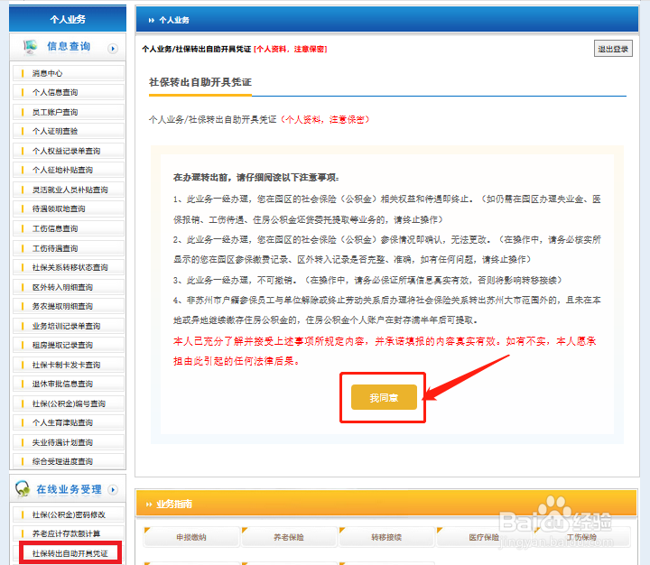
Task: Select 待遇领取地查询
Action: click(69, 208)
